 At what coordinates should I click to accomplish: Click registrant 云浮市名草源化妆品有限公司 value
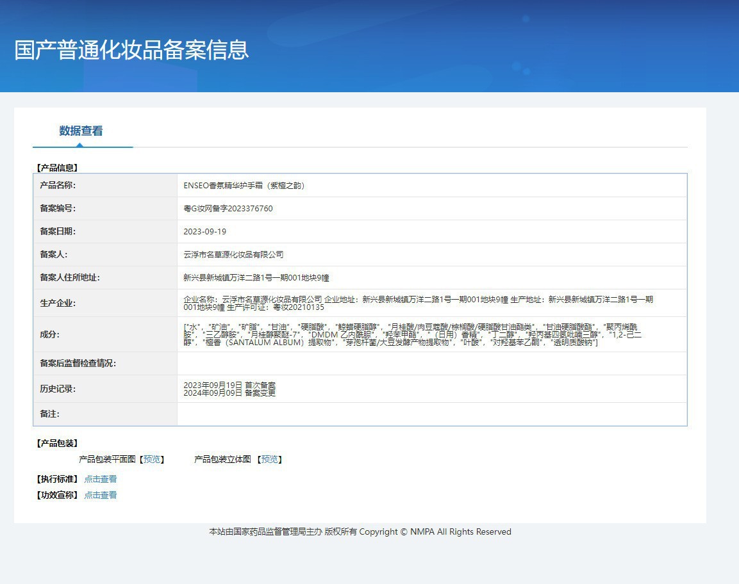click(x=233, y=255)
